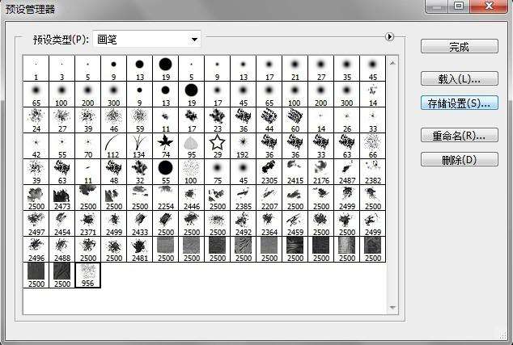Select the 95 scattered leaf brush
The image size is (513, 345).
192,145
